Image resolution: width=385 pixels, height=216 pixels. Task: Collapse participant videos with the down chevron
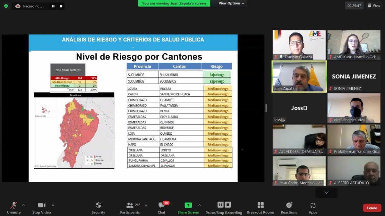[326, 192]
